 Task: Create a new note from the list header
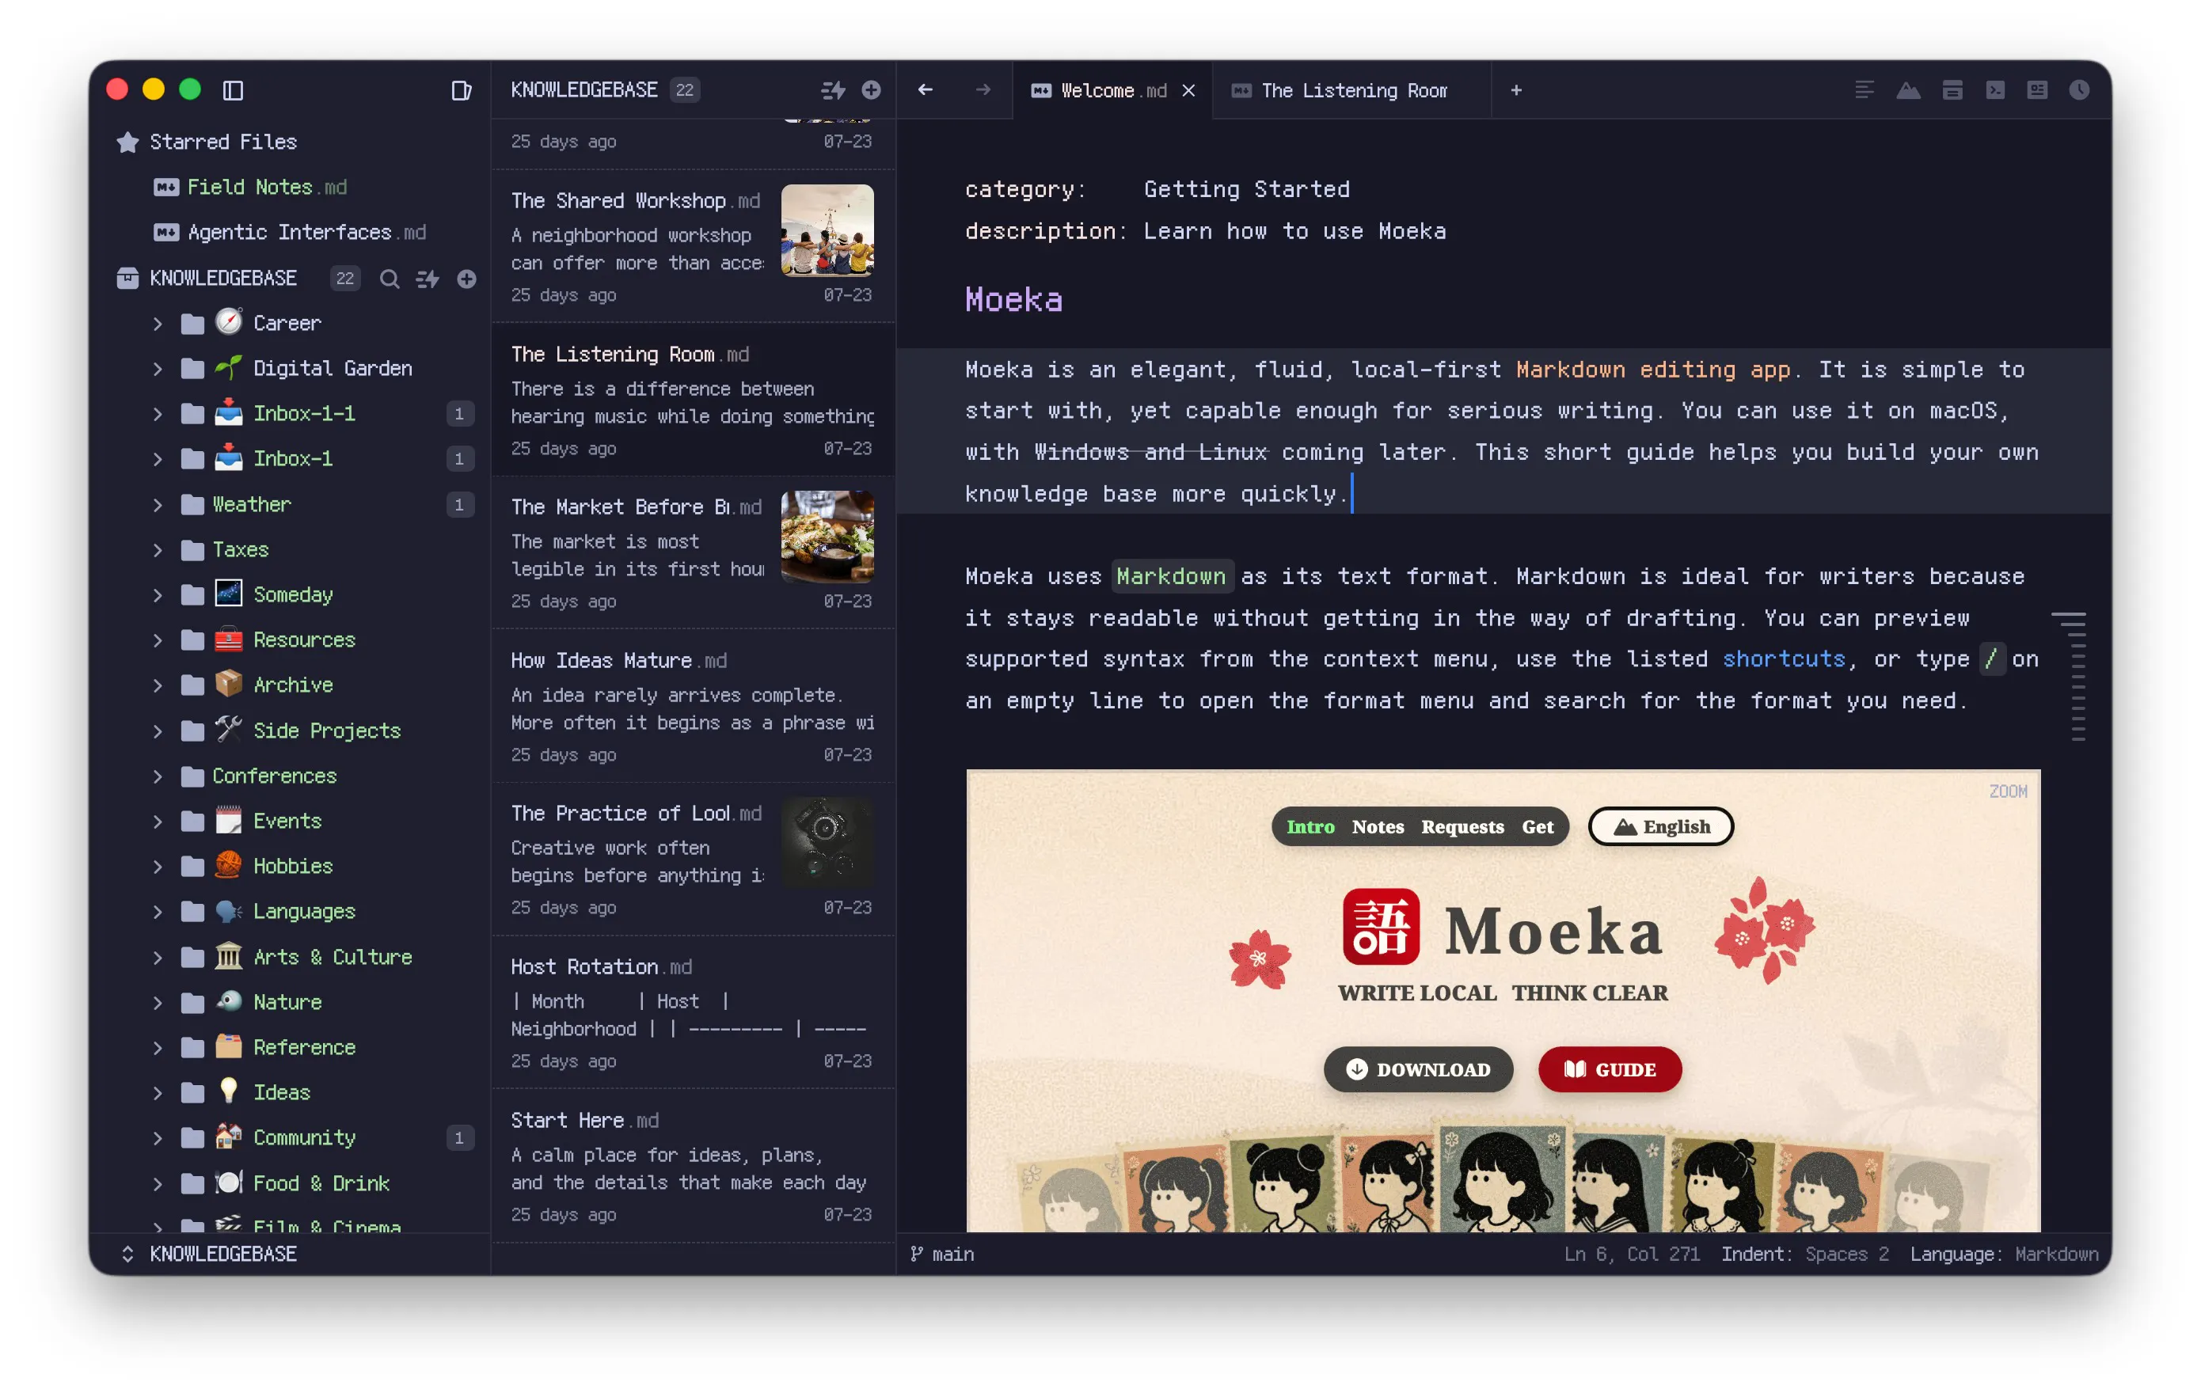pos(871,89)
